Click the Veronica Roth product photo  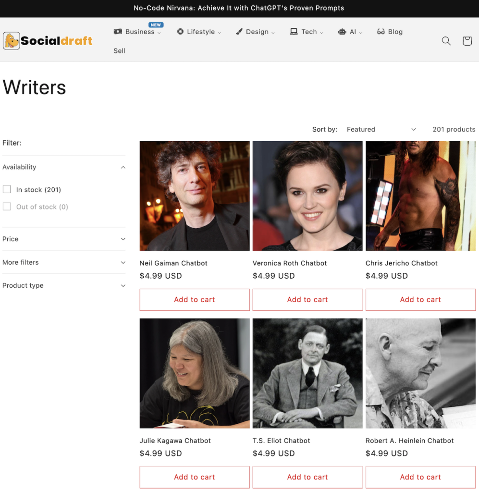tap(307, 196)
